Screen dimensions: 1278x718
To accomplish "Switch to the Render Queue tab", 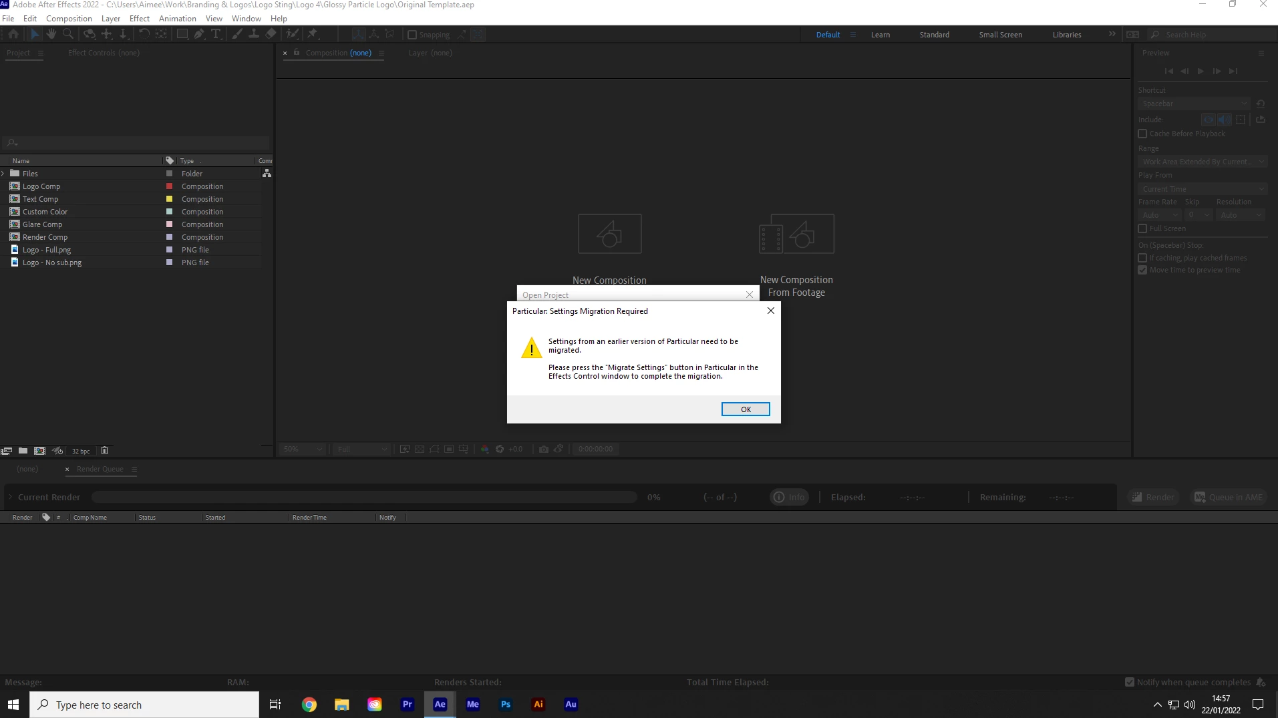I will coord(100,469).
